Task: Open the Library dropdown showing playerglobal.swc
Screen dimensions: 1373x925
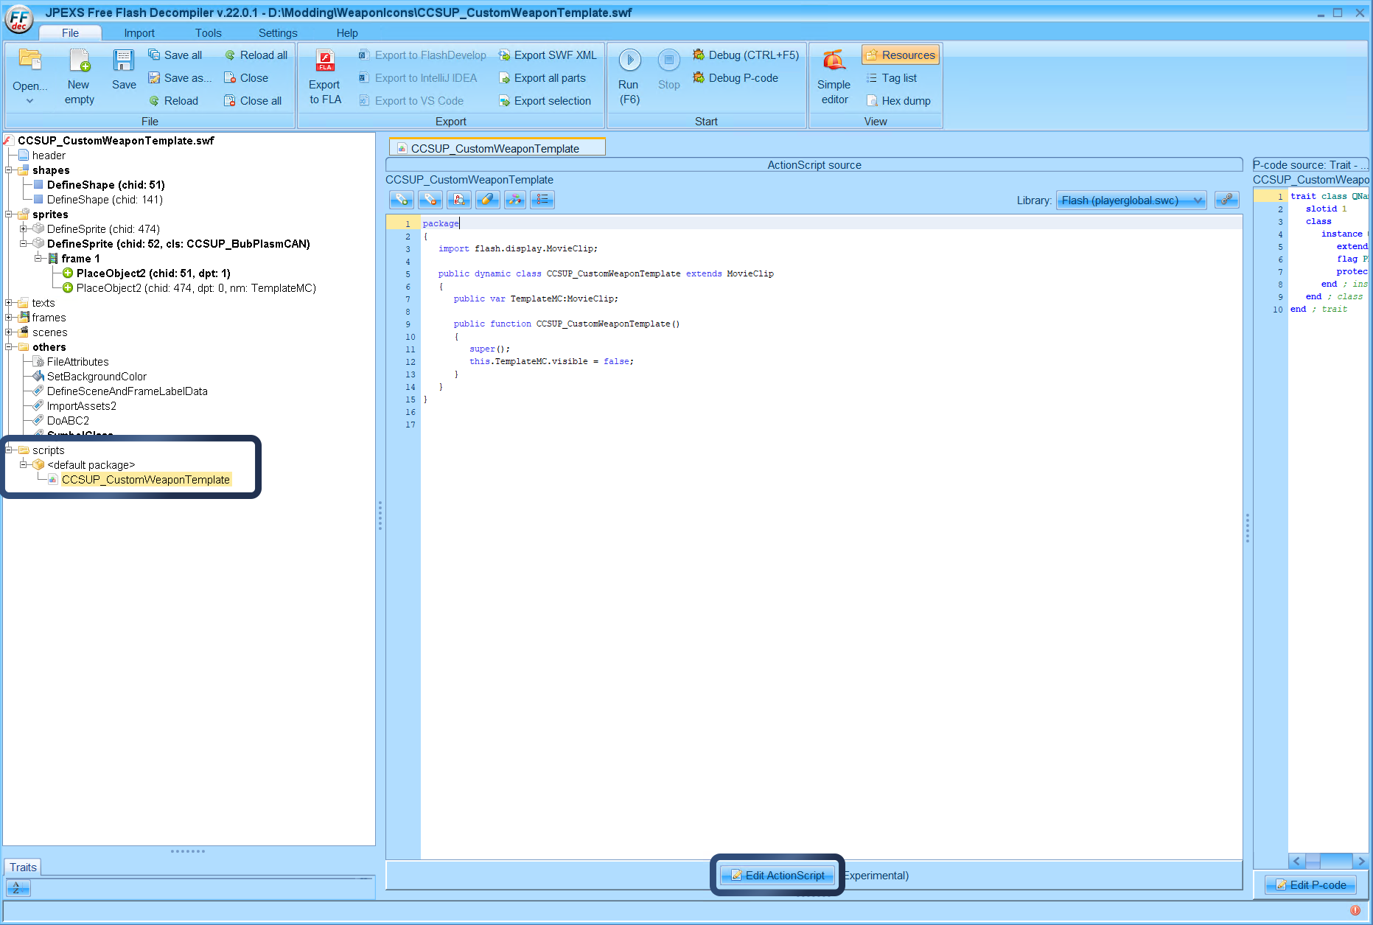Action: 1131,200
